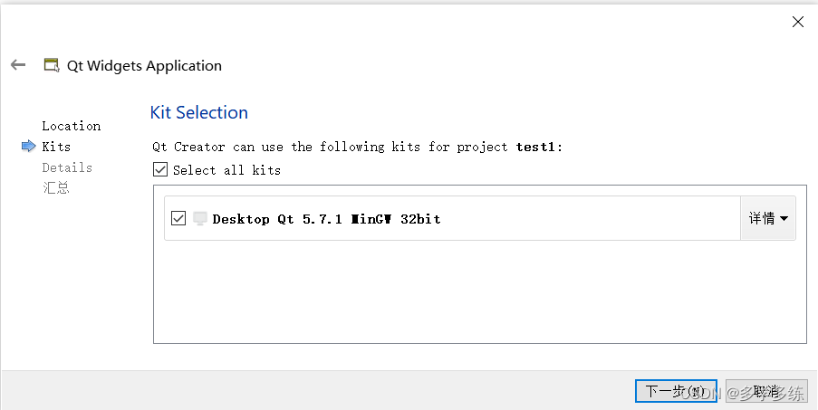Click the Qt Widgets Application window icon
This screenshot has width=818, height=410.
coord(51,65)
